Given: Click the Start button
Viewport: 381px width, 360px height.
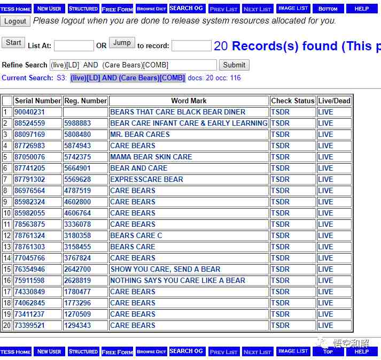Looking at the screenshot, I should click(13, 43).
